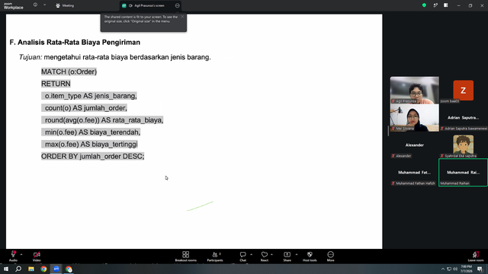Viewport: 488px width, 274px height.
Task: Click the line "max(o.fee) AS biaya_tertinggi"
Action: click(x=91, y=145)
